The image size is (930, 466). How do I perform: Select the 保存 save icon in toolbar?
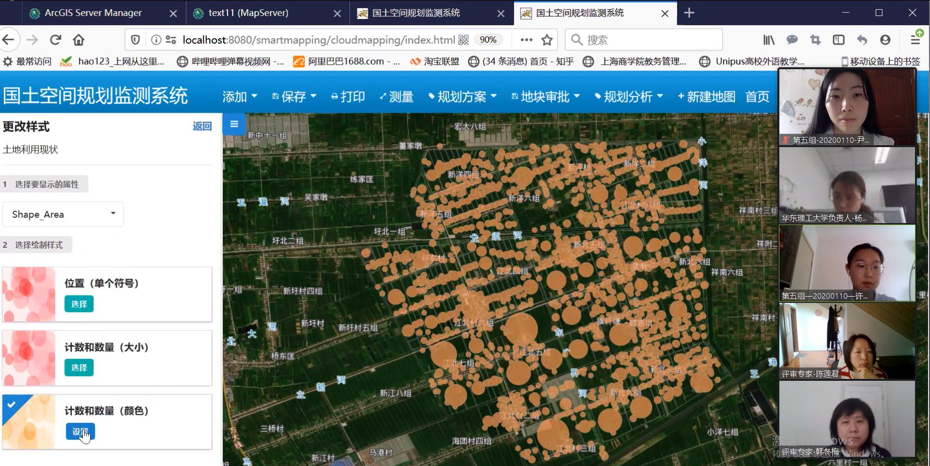point(275,96)
